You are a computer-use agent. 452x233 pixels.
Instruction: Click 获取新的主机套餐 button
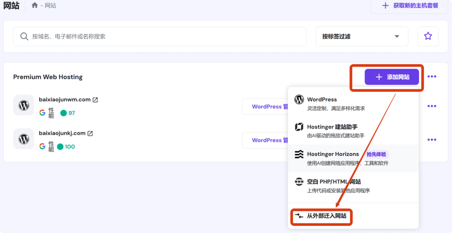click(410, 6)
